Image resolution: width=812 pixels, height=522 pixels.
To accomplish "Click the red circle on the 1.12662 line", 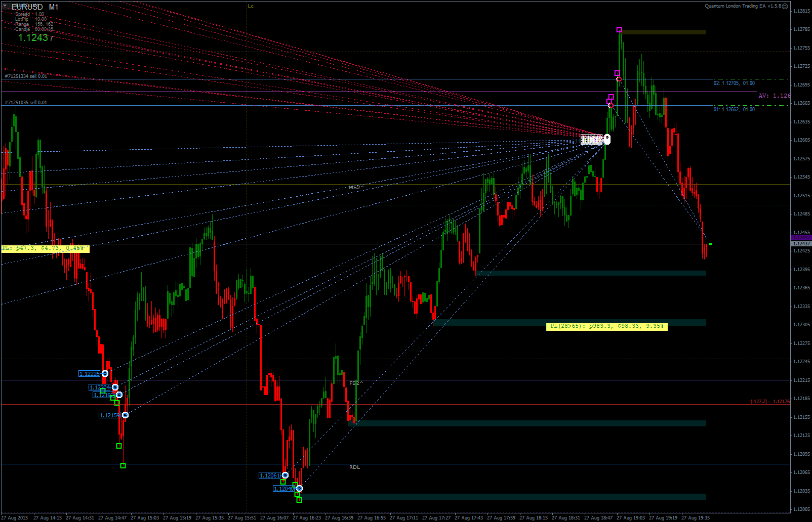I will coord(611,105).
